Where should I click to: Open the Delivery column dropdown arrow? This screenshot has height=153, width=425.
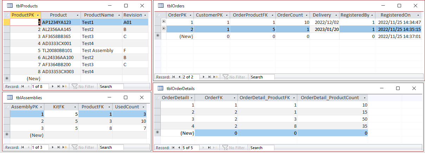335,15
